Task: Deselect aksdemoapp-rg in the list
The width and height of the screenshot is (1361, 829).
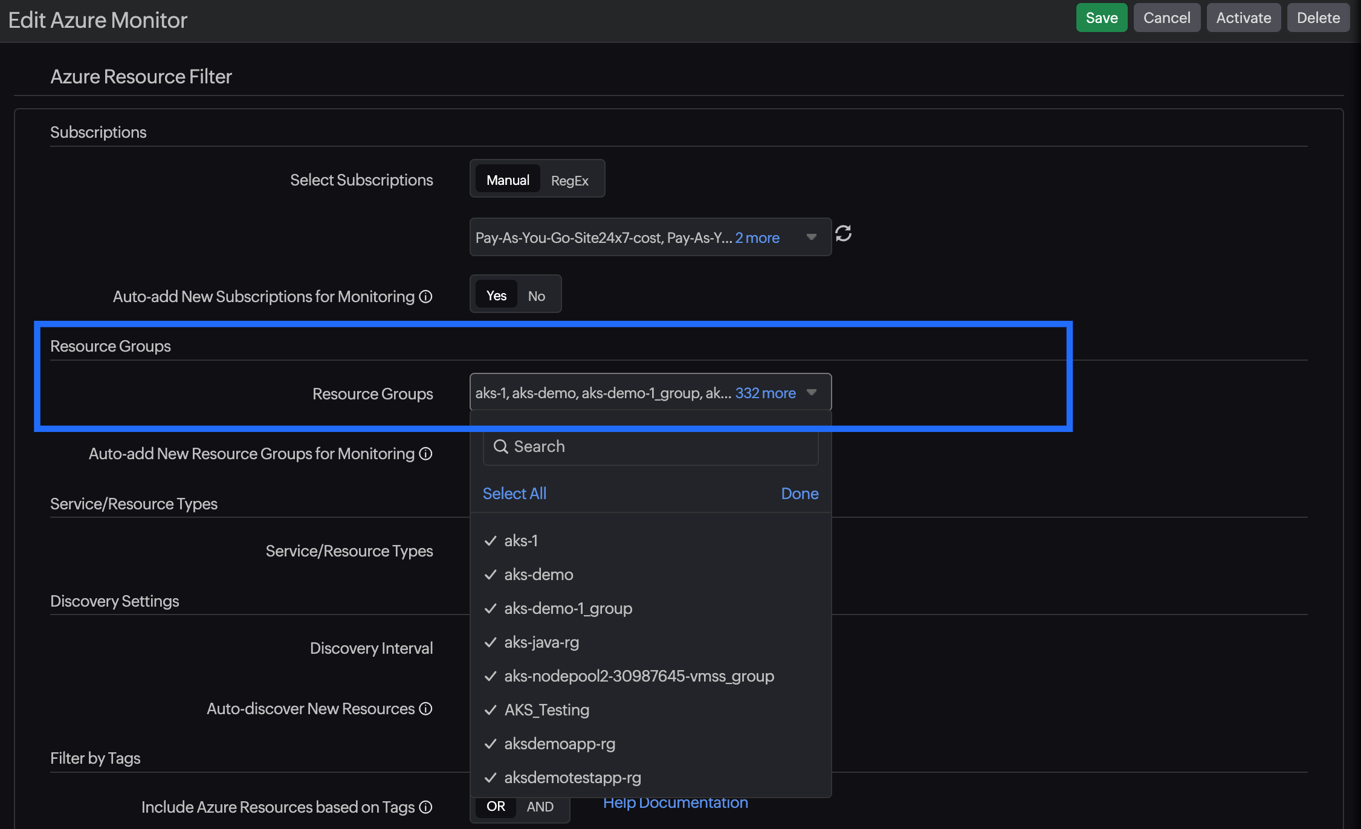Action: pyautogui.click(x=559, y=744)
